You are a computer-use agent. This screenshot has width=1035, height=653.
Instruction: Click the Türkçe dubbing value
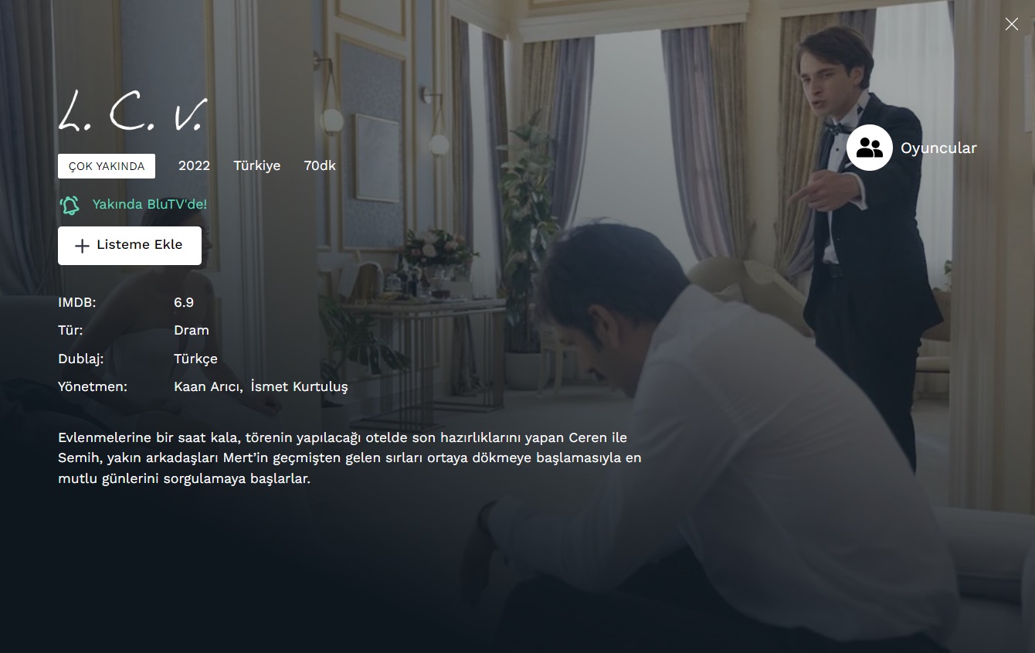pos(195,359)
